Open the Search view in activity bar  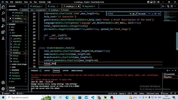tap(3, 13)
